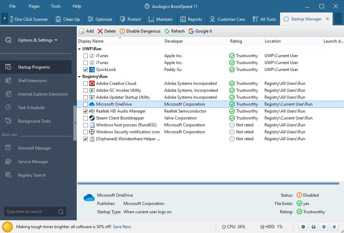The width and height of the screenshot is (344, 233).
Task: Switch to the Optimize tab
Action: [100, 19]
